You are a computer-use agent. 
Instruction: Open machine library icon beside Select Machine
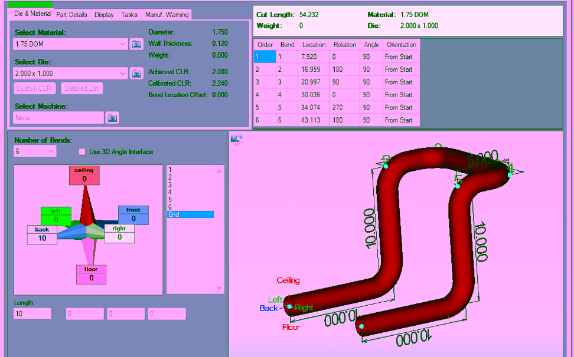coord(112,118)
